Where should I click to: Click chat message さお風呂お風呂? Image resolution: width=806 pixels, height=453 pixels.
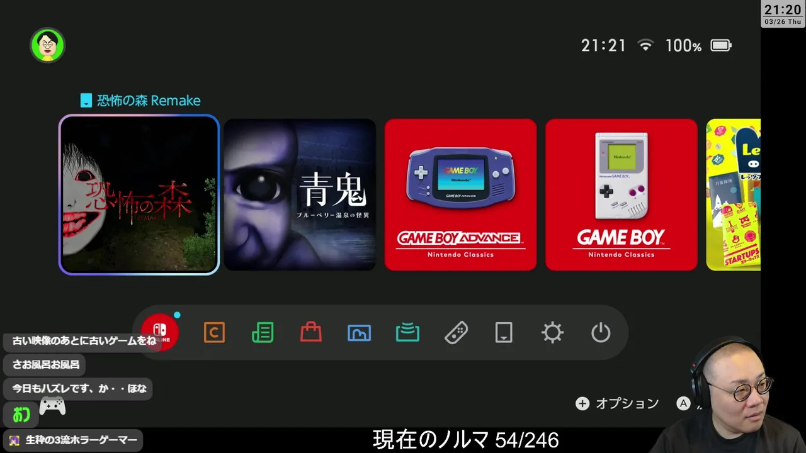coord(45,364)
